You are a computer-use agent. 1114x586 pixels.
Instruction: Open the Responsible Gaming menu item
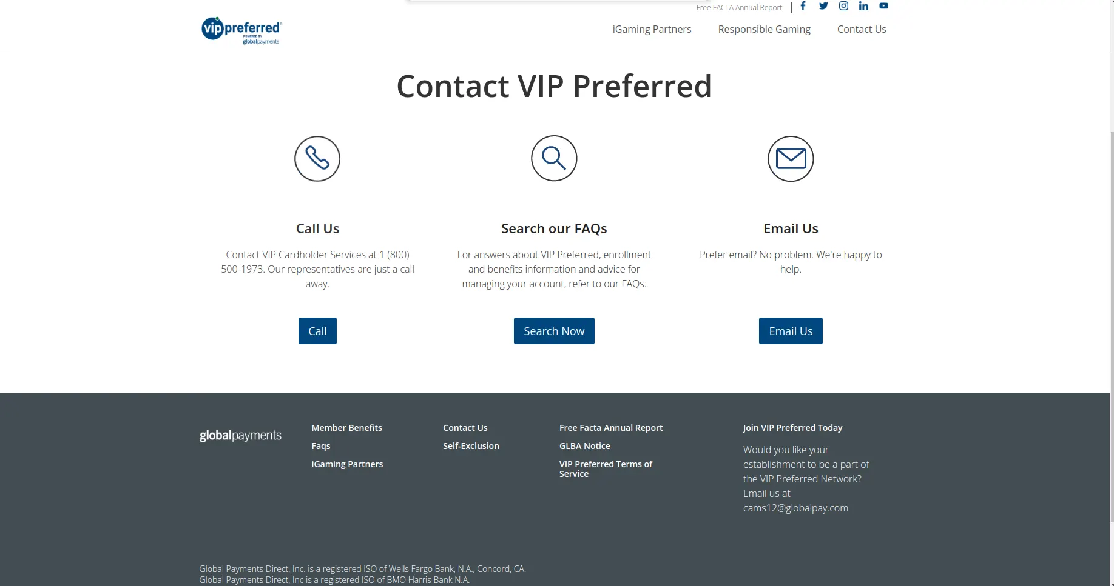(x=764, y=29)
